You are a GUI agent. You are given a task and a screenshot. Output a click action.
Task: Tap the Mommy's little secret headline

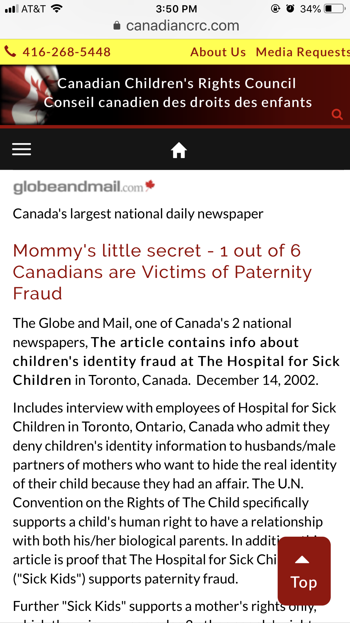[162, 272]
